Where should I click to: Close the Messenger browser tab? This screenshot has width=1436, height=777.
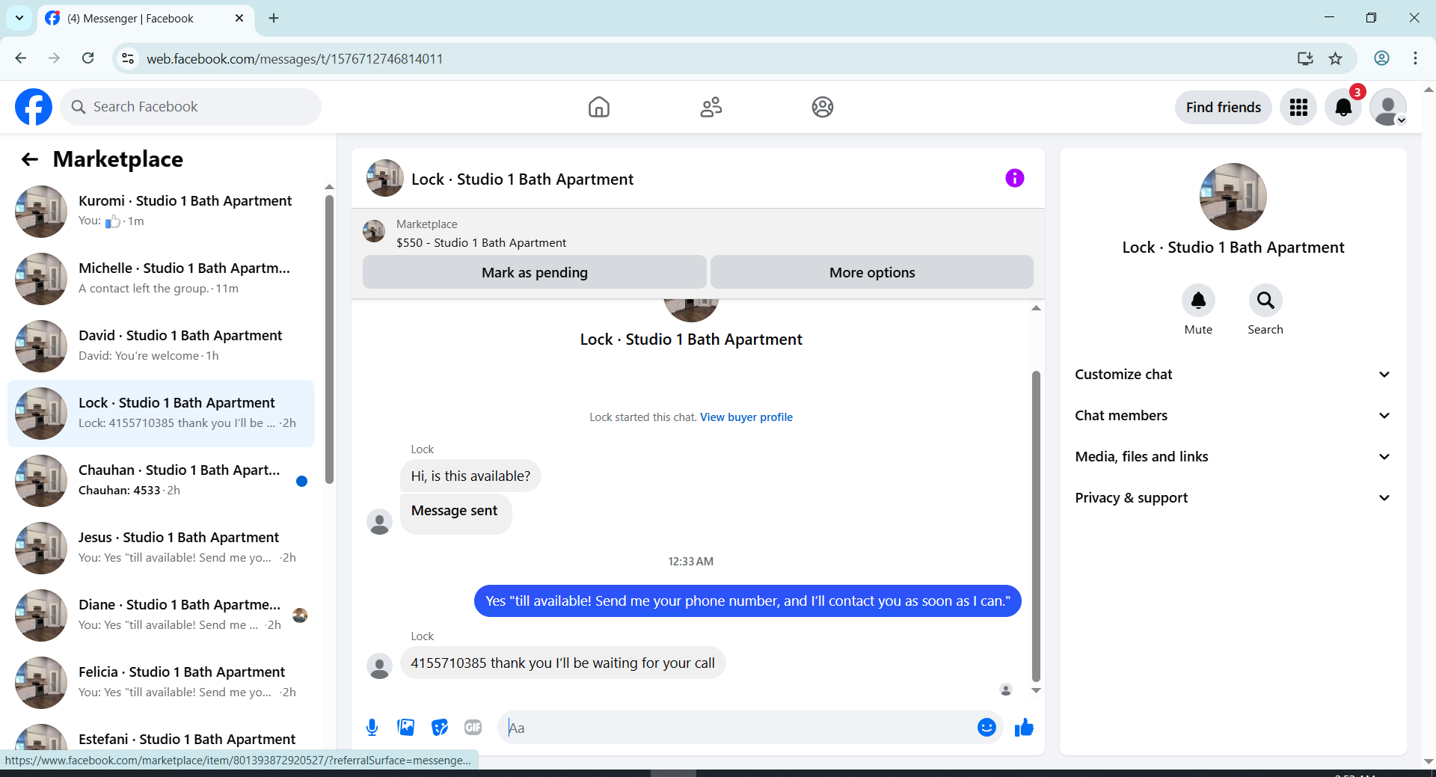(239, 18)
